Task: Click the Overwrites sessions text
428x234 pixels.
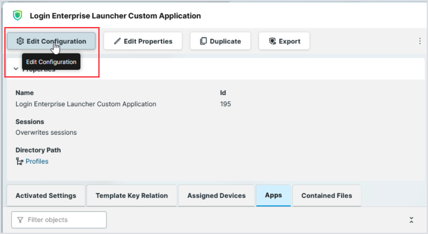Action: 46,132
